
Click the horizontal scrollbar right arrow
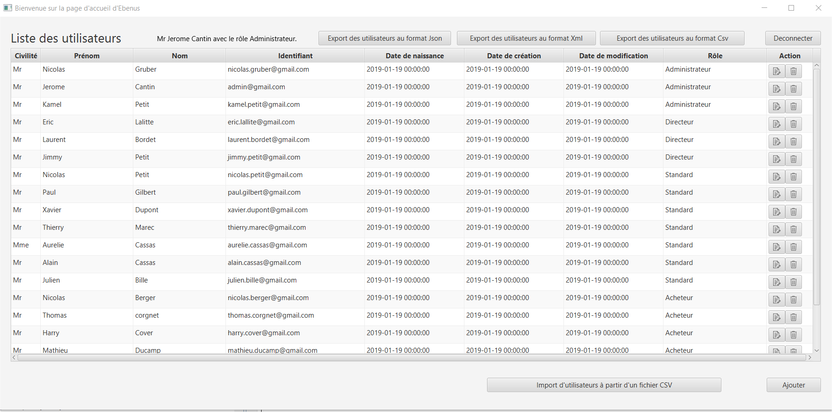tap(809, 357)
